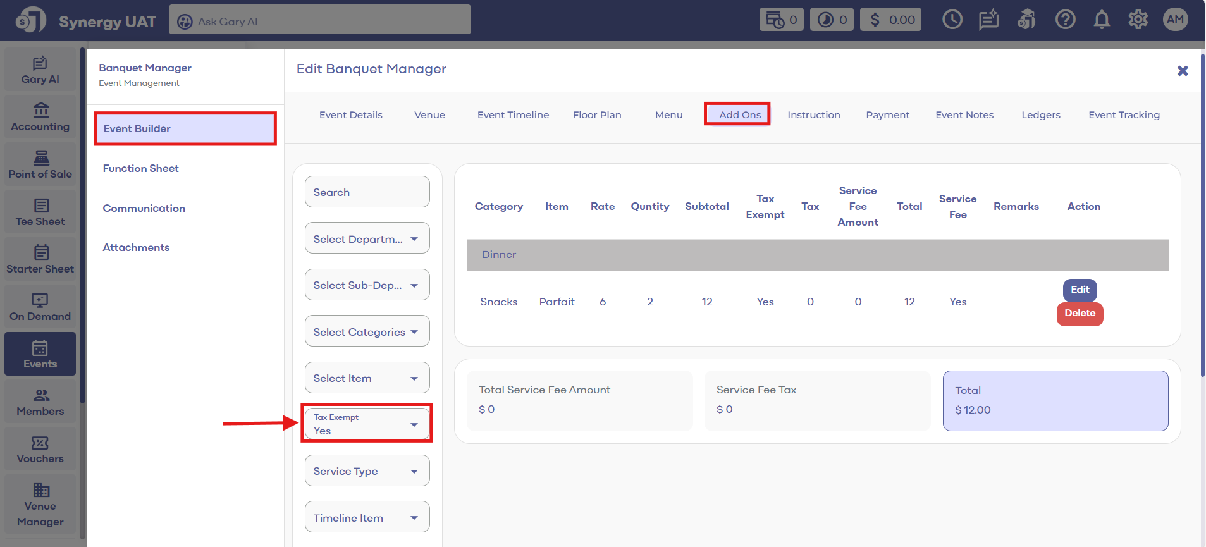Expand the Service Type dropdown

pos(367,471)
